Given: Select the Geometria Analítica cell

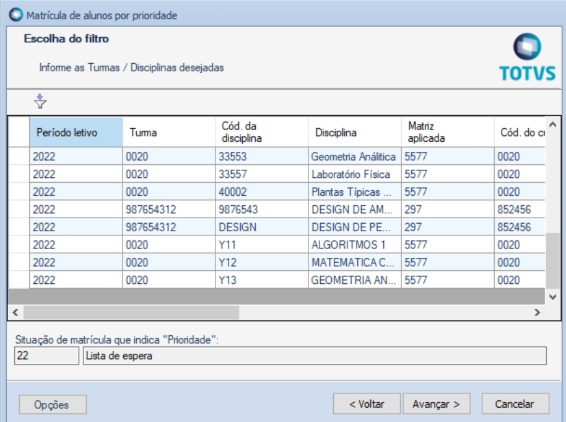Looking at the screenshot, I should tap(355, 156).
